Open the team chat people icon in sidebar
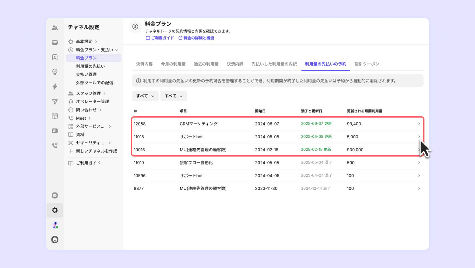The height and width of the screenshot is (268, 475). pos(55,28)
